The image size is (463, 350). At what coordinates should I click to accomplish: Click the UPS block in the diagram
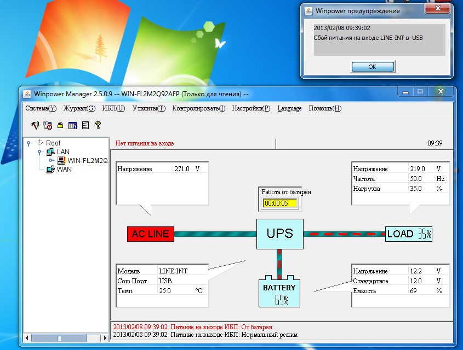pyautogui.click(x=279, y=234)
